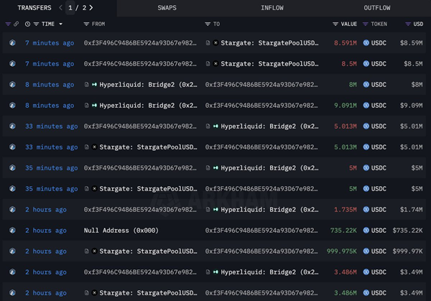
Task: Click the page number 1 field
Action: (x=70, y=8)
